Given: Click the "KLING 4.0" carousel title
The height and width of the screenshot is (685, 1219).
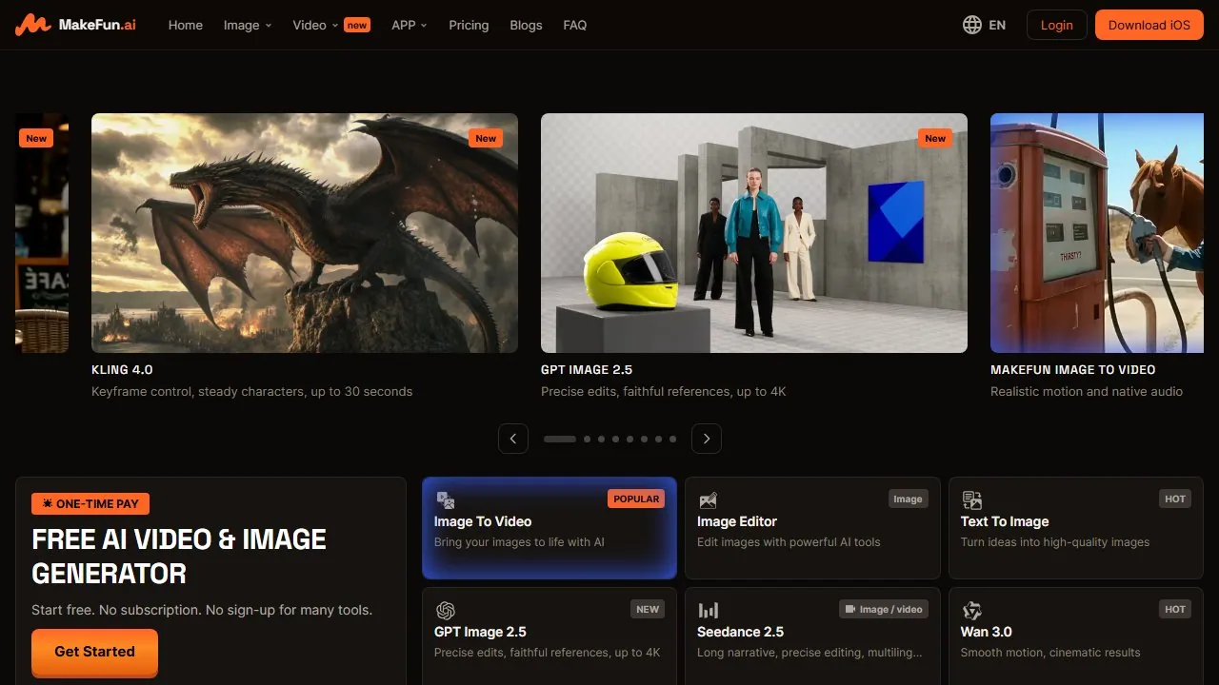Looking at the screenshot, I should tap(122, 370).
